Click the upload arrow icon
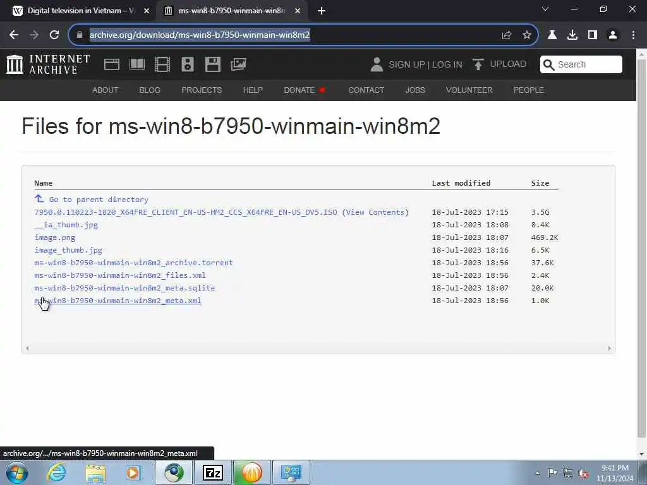 [x=478, y=64]
